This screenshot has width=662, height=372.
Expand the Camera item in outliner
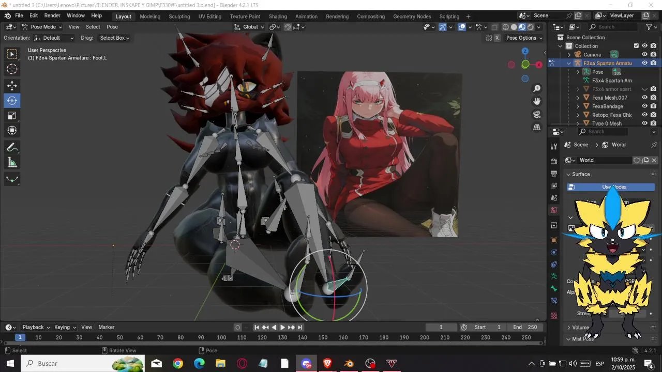[x=569, y=55]
